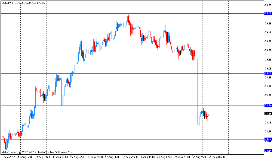The image size is (274, 159).
Task: Click the 78.64 price level label
Action: coord(268,105)
